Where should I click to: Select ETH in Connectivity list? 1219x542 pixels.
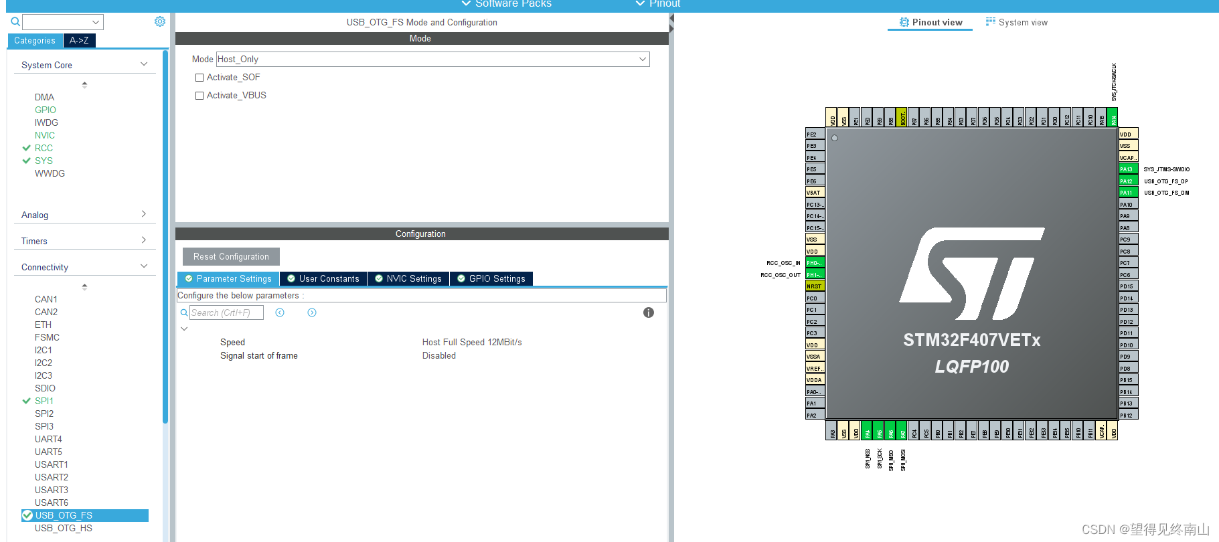pos(43,325)
